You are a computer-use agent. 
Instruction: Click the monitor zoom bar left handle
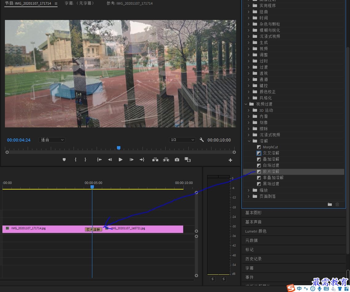pyautogui.click(x=7, y=152)
